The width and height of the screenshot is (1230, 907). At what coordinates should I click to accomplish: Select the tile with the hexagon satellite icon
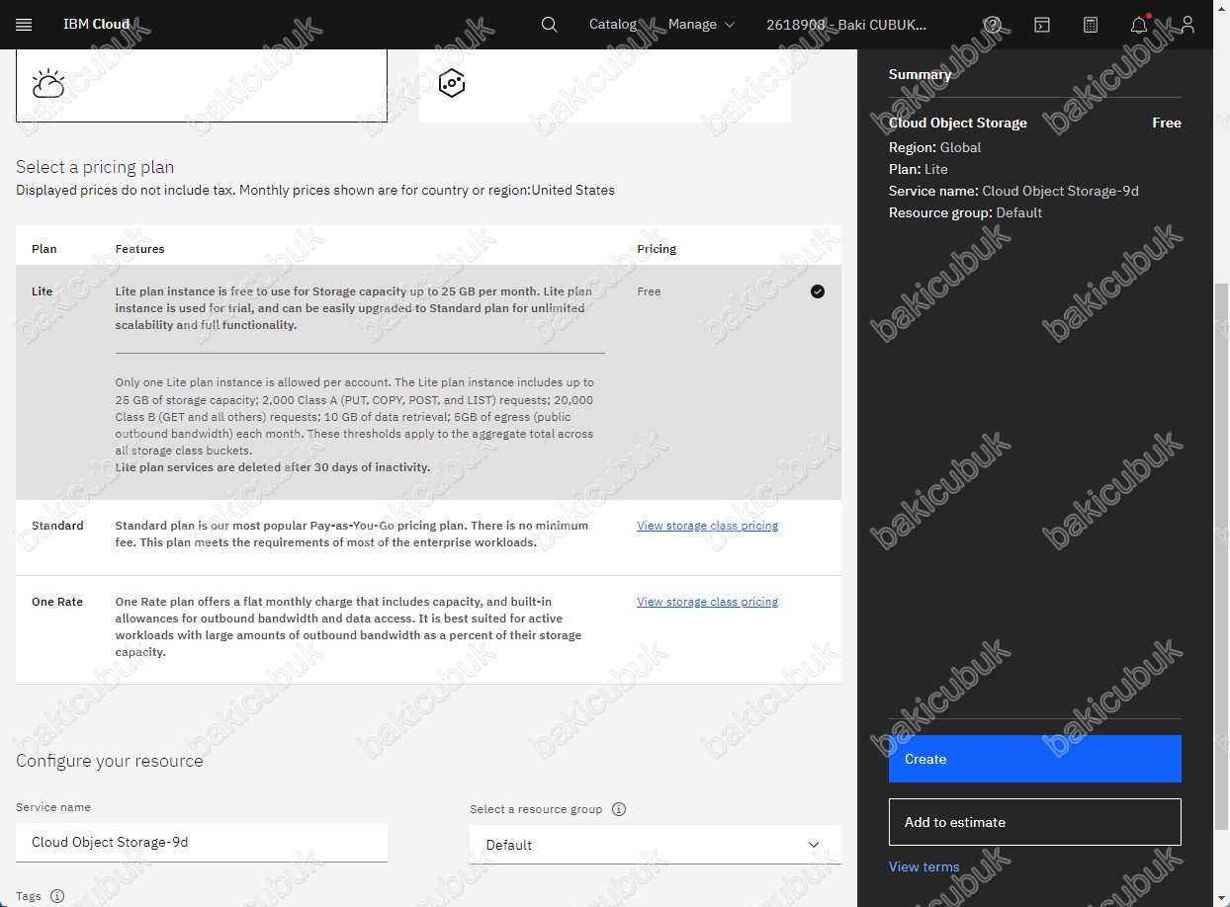[605, 86]
